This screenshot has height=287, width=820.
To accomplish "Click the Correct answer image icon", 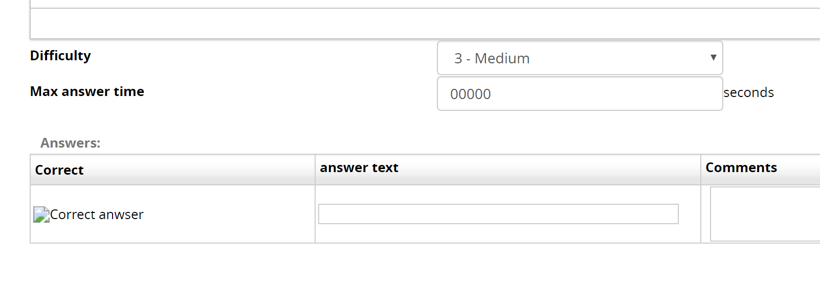I will 41,214.
